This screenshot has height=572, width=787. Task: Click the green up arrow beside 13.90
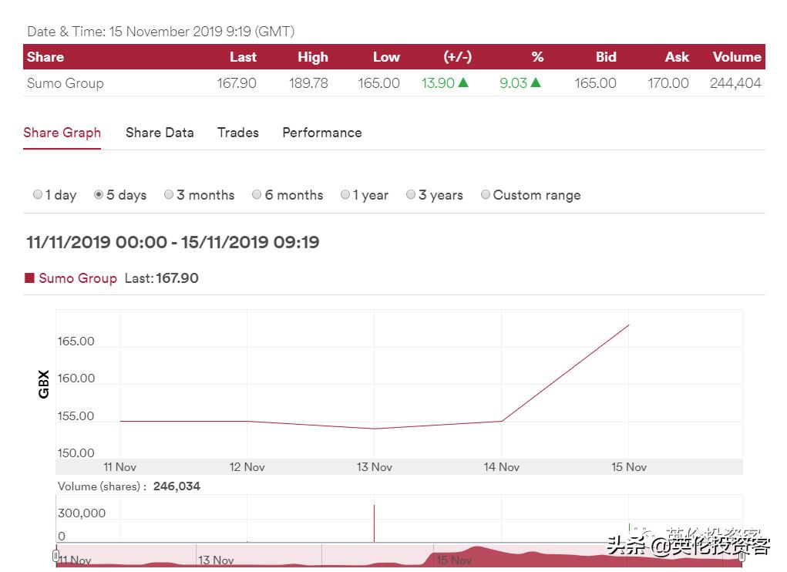[463, 82]
